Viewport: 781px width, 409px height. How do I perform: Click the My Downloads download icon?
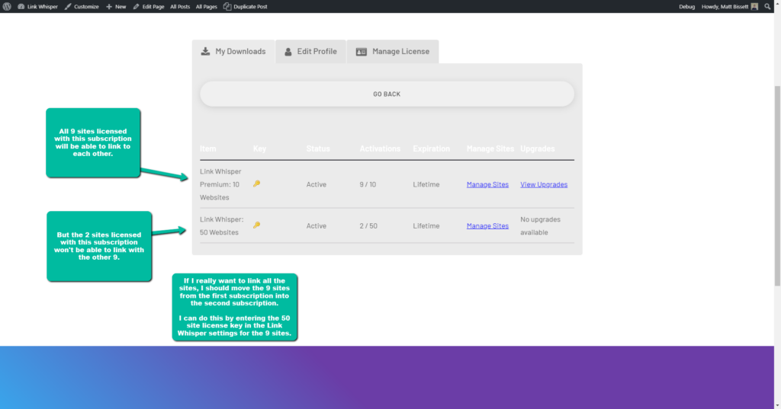[205, 51]
